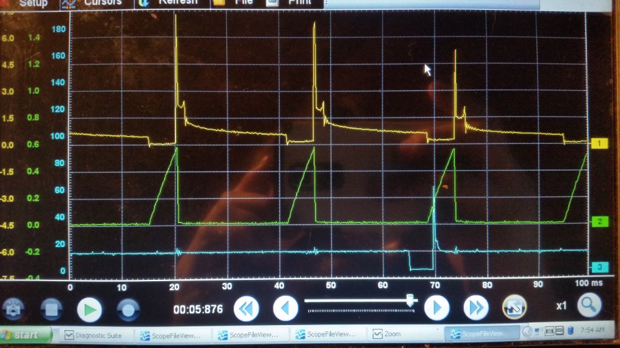The height and width of the screenshot is (348, 620).
Task: Click the magnifying glass zoom icon
Action: point(590,305)
